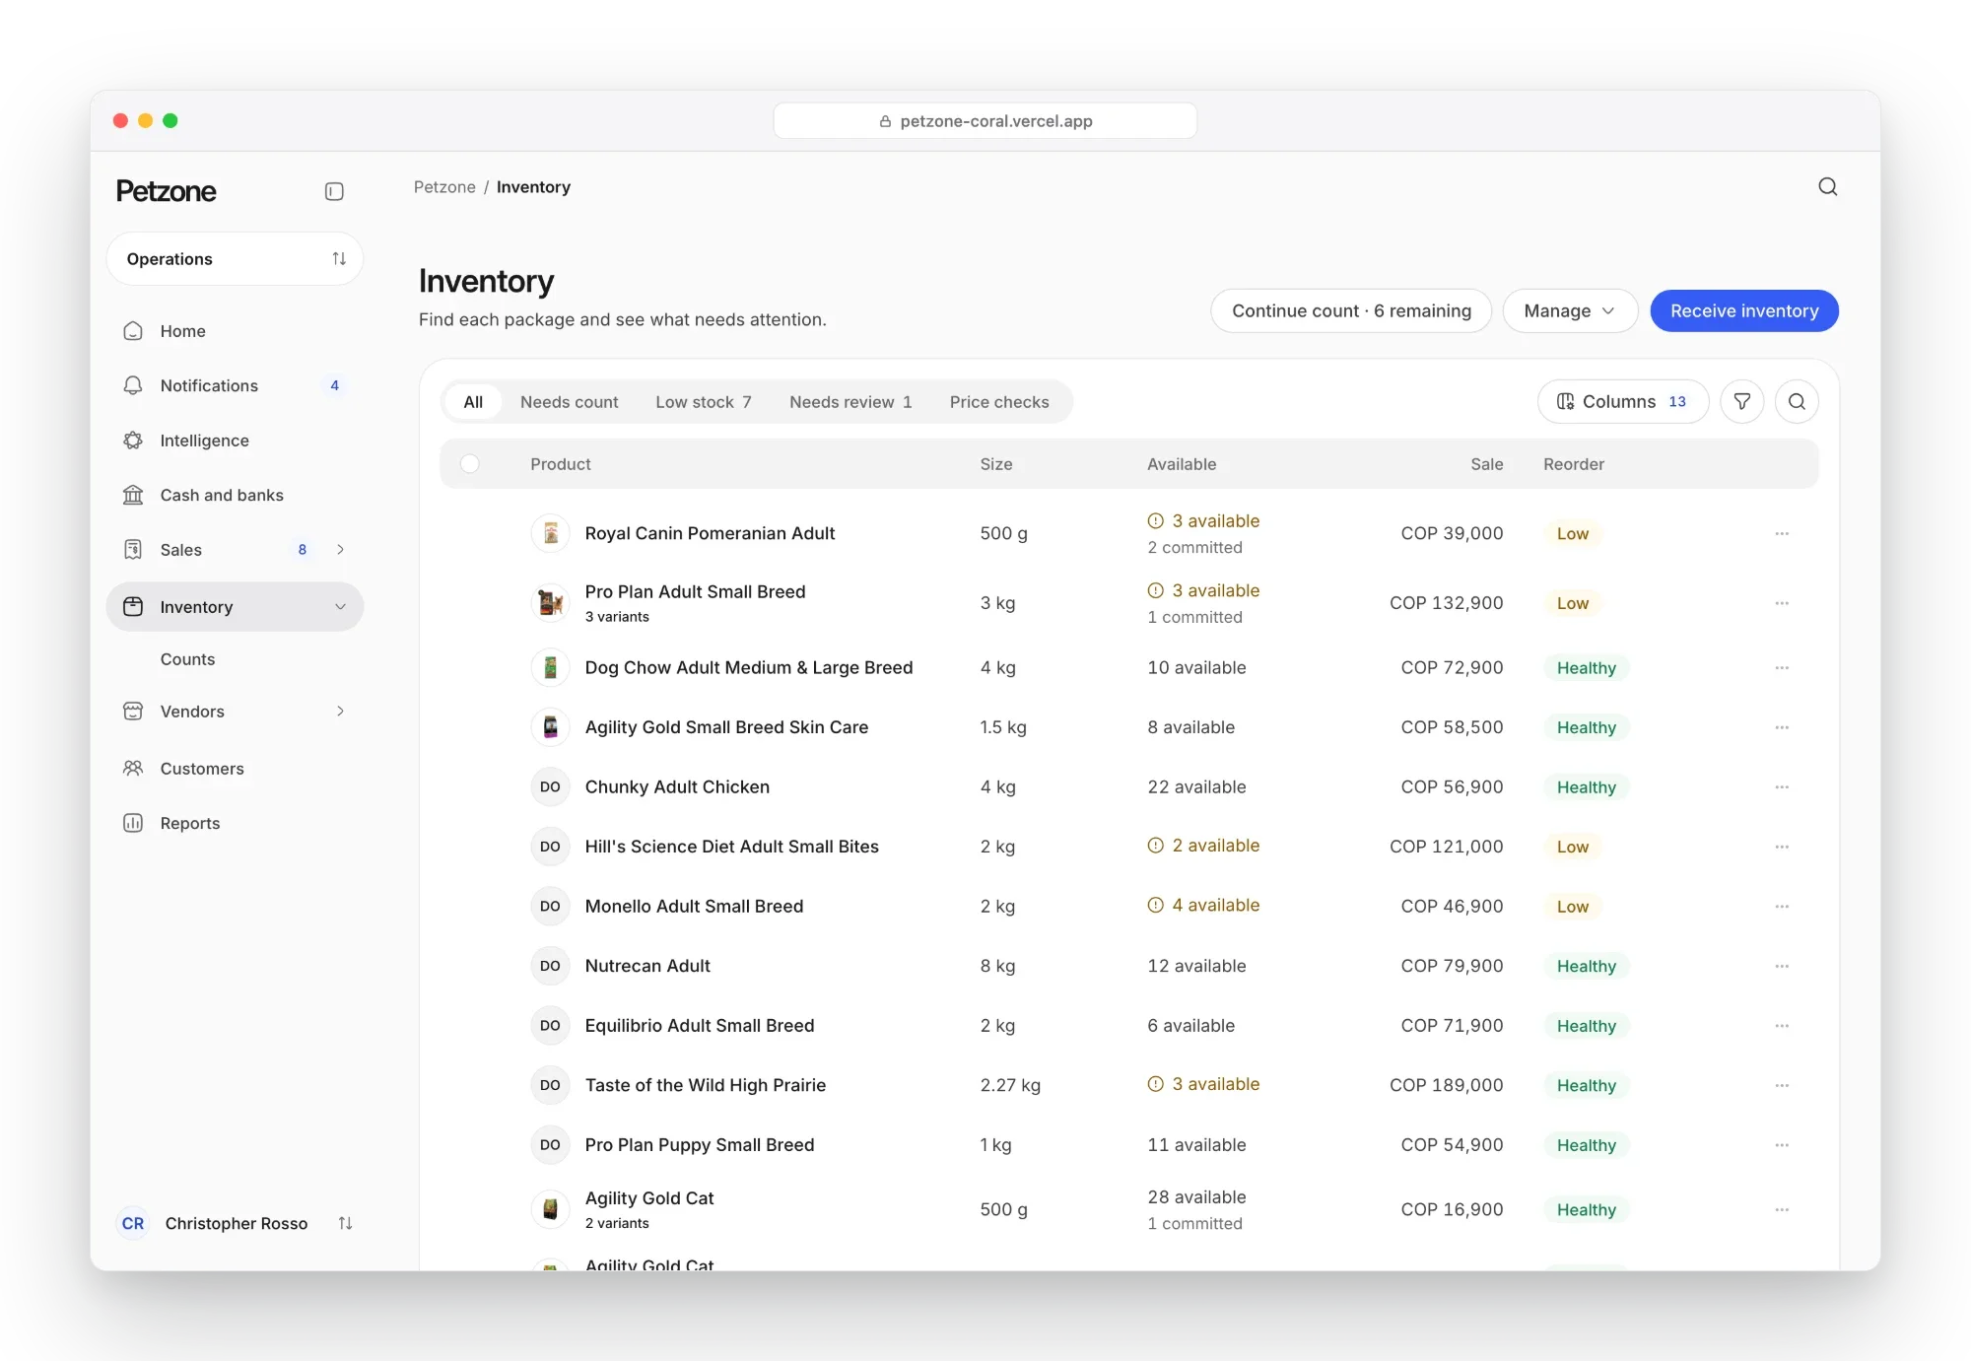Select the All tab

473,402
